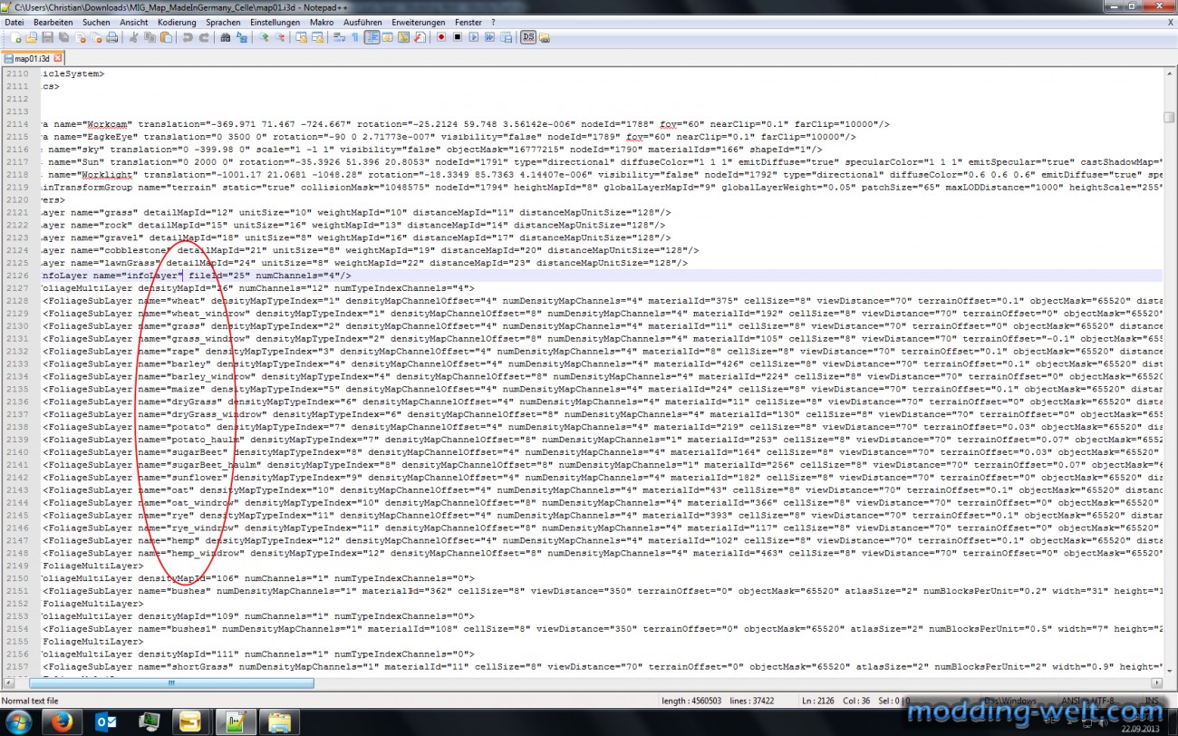Click the Zoom In toolbar icon

click(264, 38)
